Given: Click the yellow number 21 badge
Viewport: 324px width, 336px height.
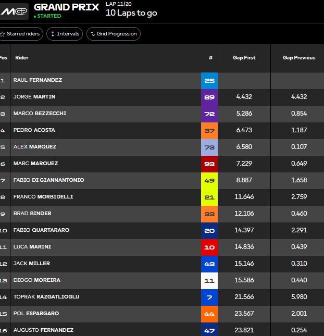Looking at the screenshot, I should 209,197.
